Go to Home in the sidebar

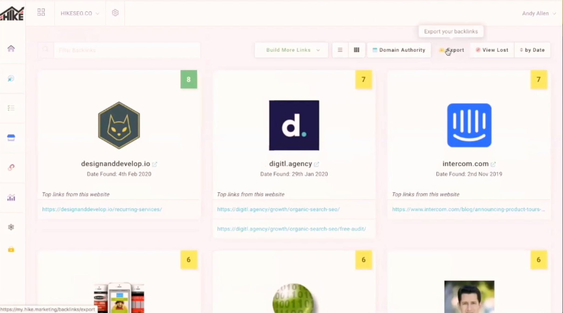pyautogui.click(x=11, y=48)
